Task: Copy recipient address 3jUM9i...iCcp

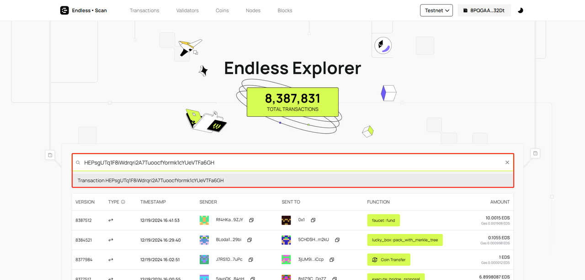Action: pyautogui.click(x=332, y=259)
